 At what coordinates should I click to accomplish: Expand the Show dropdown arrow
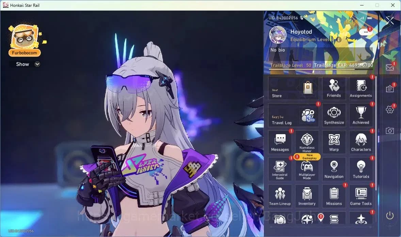[37, 64]
